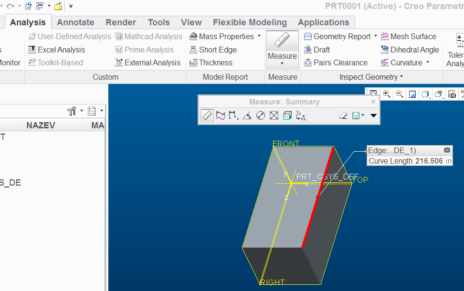Click Mass Properties

coord(222,36)
